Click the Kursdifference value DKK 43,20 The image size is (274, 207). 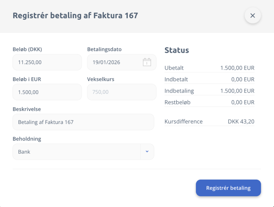coord(241,122)
